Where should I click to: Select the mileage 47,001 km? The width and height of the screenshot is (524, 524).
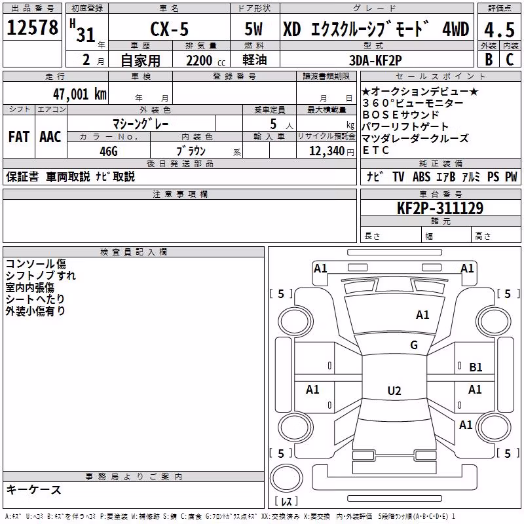click(79, 94)
